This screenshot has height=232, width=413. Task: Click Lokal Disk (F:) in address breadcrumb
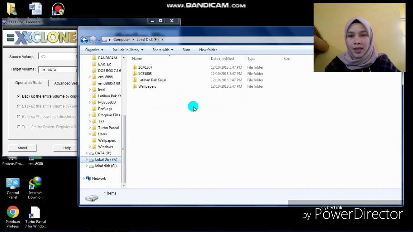pos(147,40)
